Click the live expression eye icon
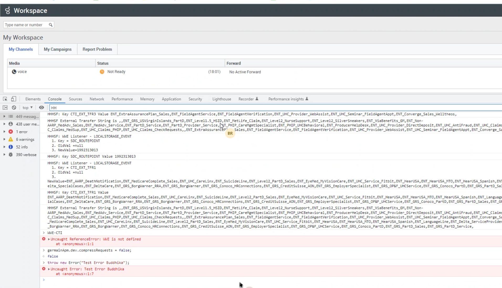The width and height of the screenshot is (502, 288). click(x=41, y=108)
